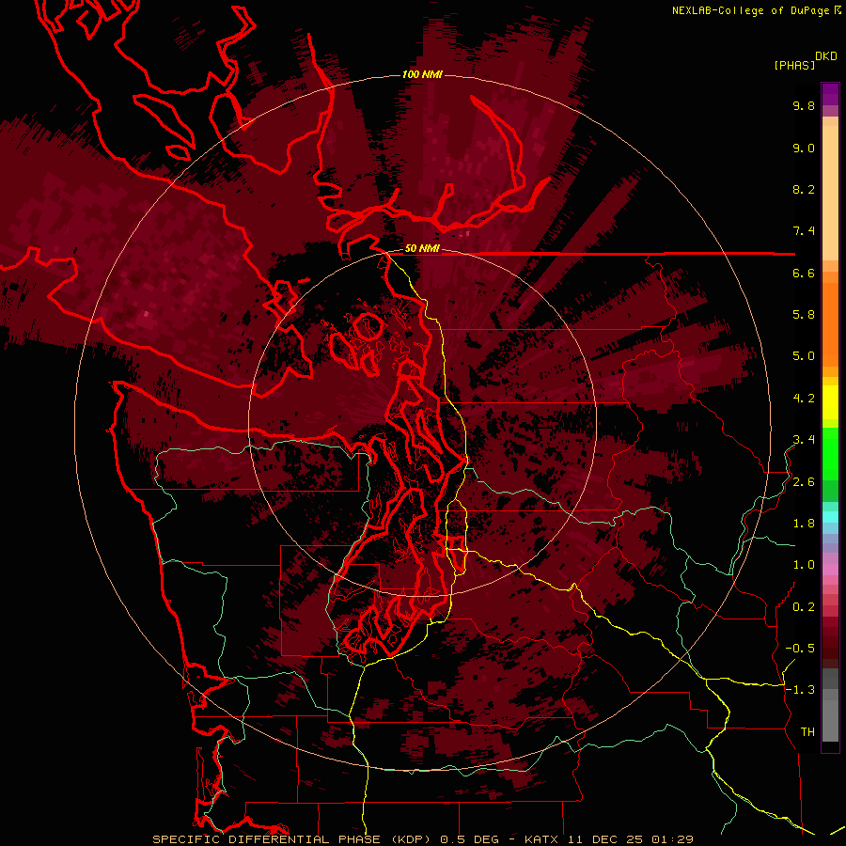This screenshot has width=846, height=846.
Task: Select the -0.5 scale label
Action: click(x=800, y=649)
